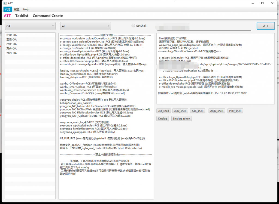Switch to the ATT tab
Screen dimensions: 279x204
7,16
